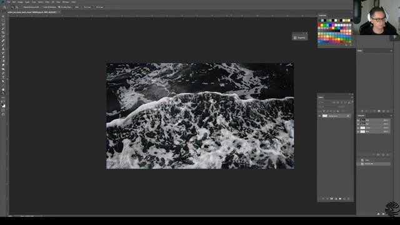Open layer filter kind dropdown
The image size is (400, 225).
(x=325, y=102)
